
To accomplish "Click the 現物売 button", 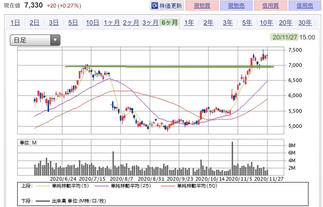I will (x=236, y=5).
